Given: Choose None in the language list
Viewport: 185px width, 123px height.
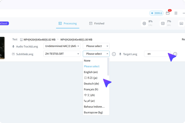Looking at the screenshot, I should (87, 61).
